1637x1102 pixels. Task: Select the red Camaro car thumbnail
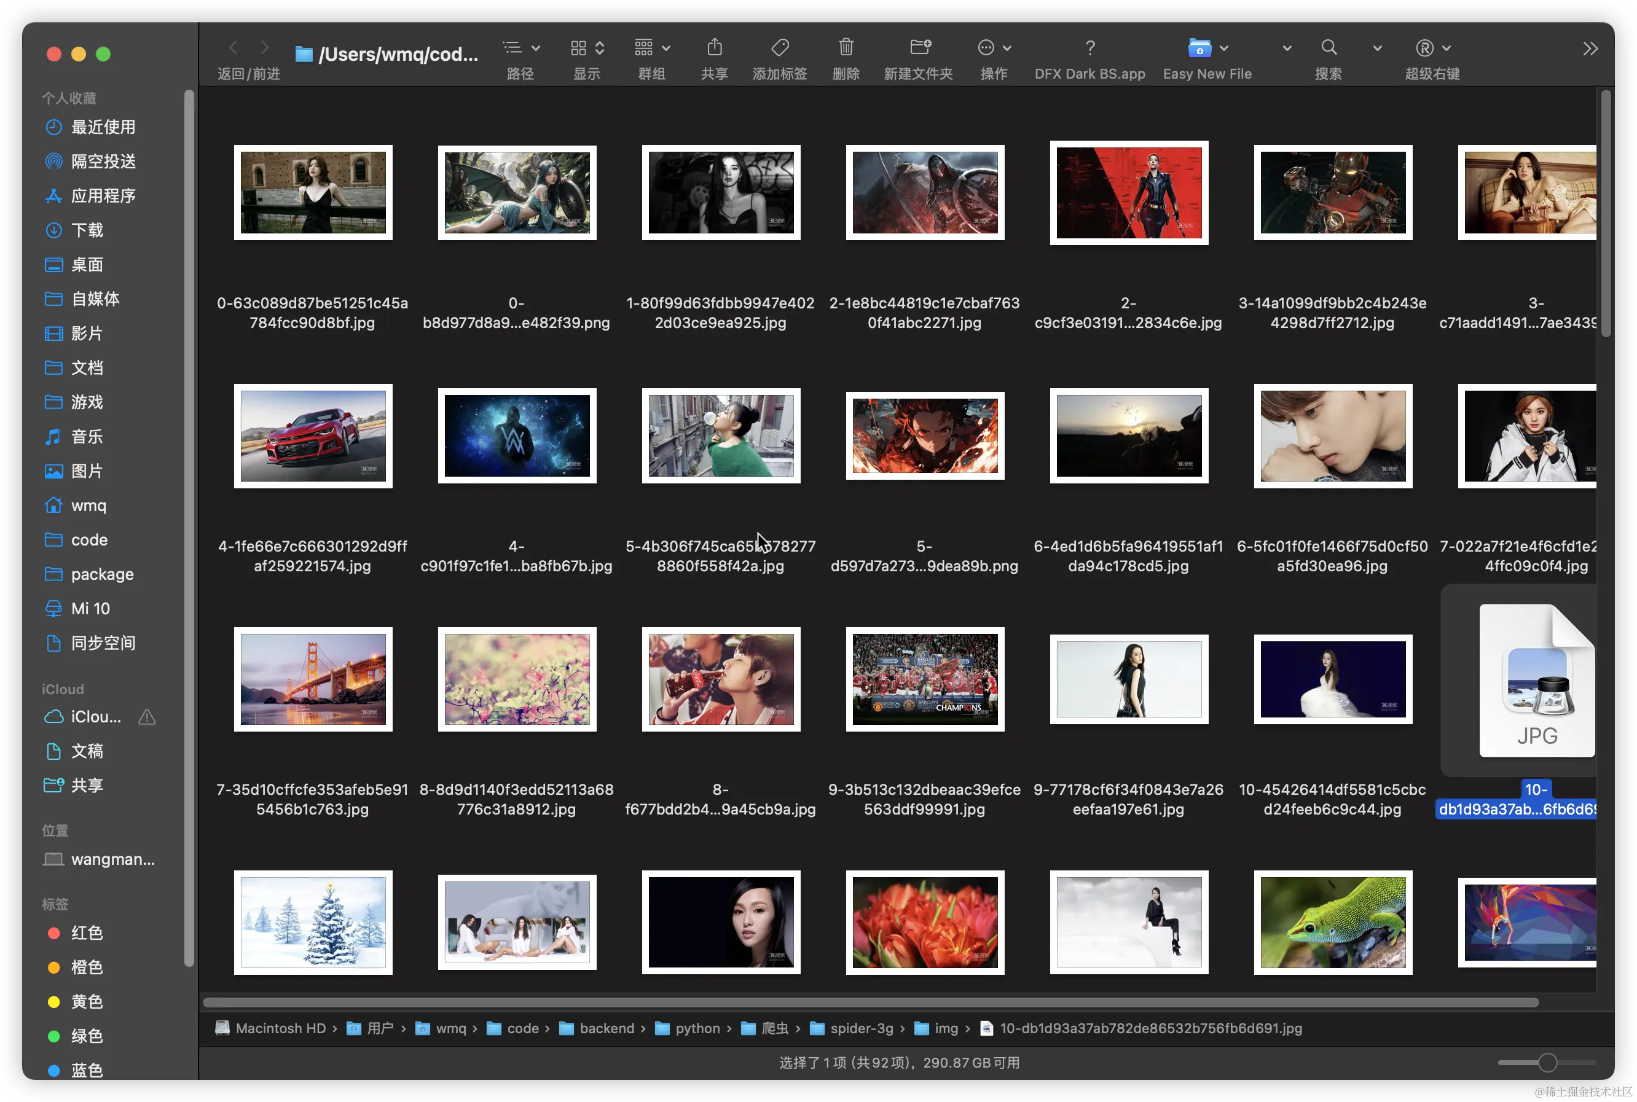click(x=313, y=436)
